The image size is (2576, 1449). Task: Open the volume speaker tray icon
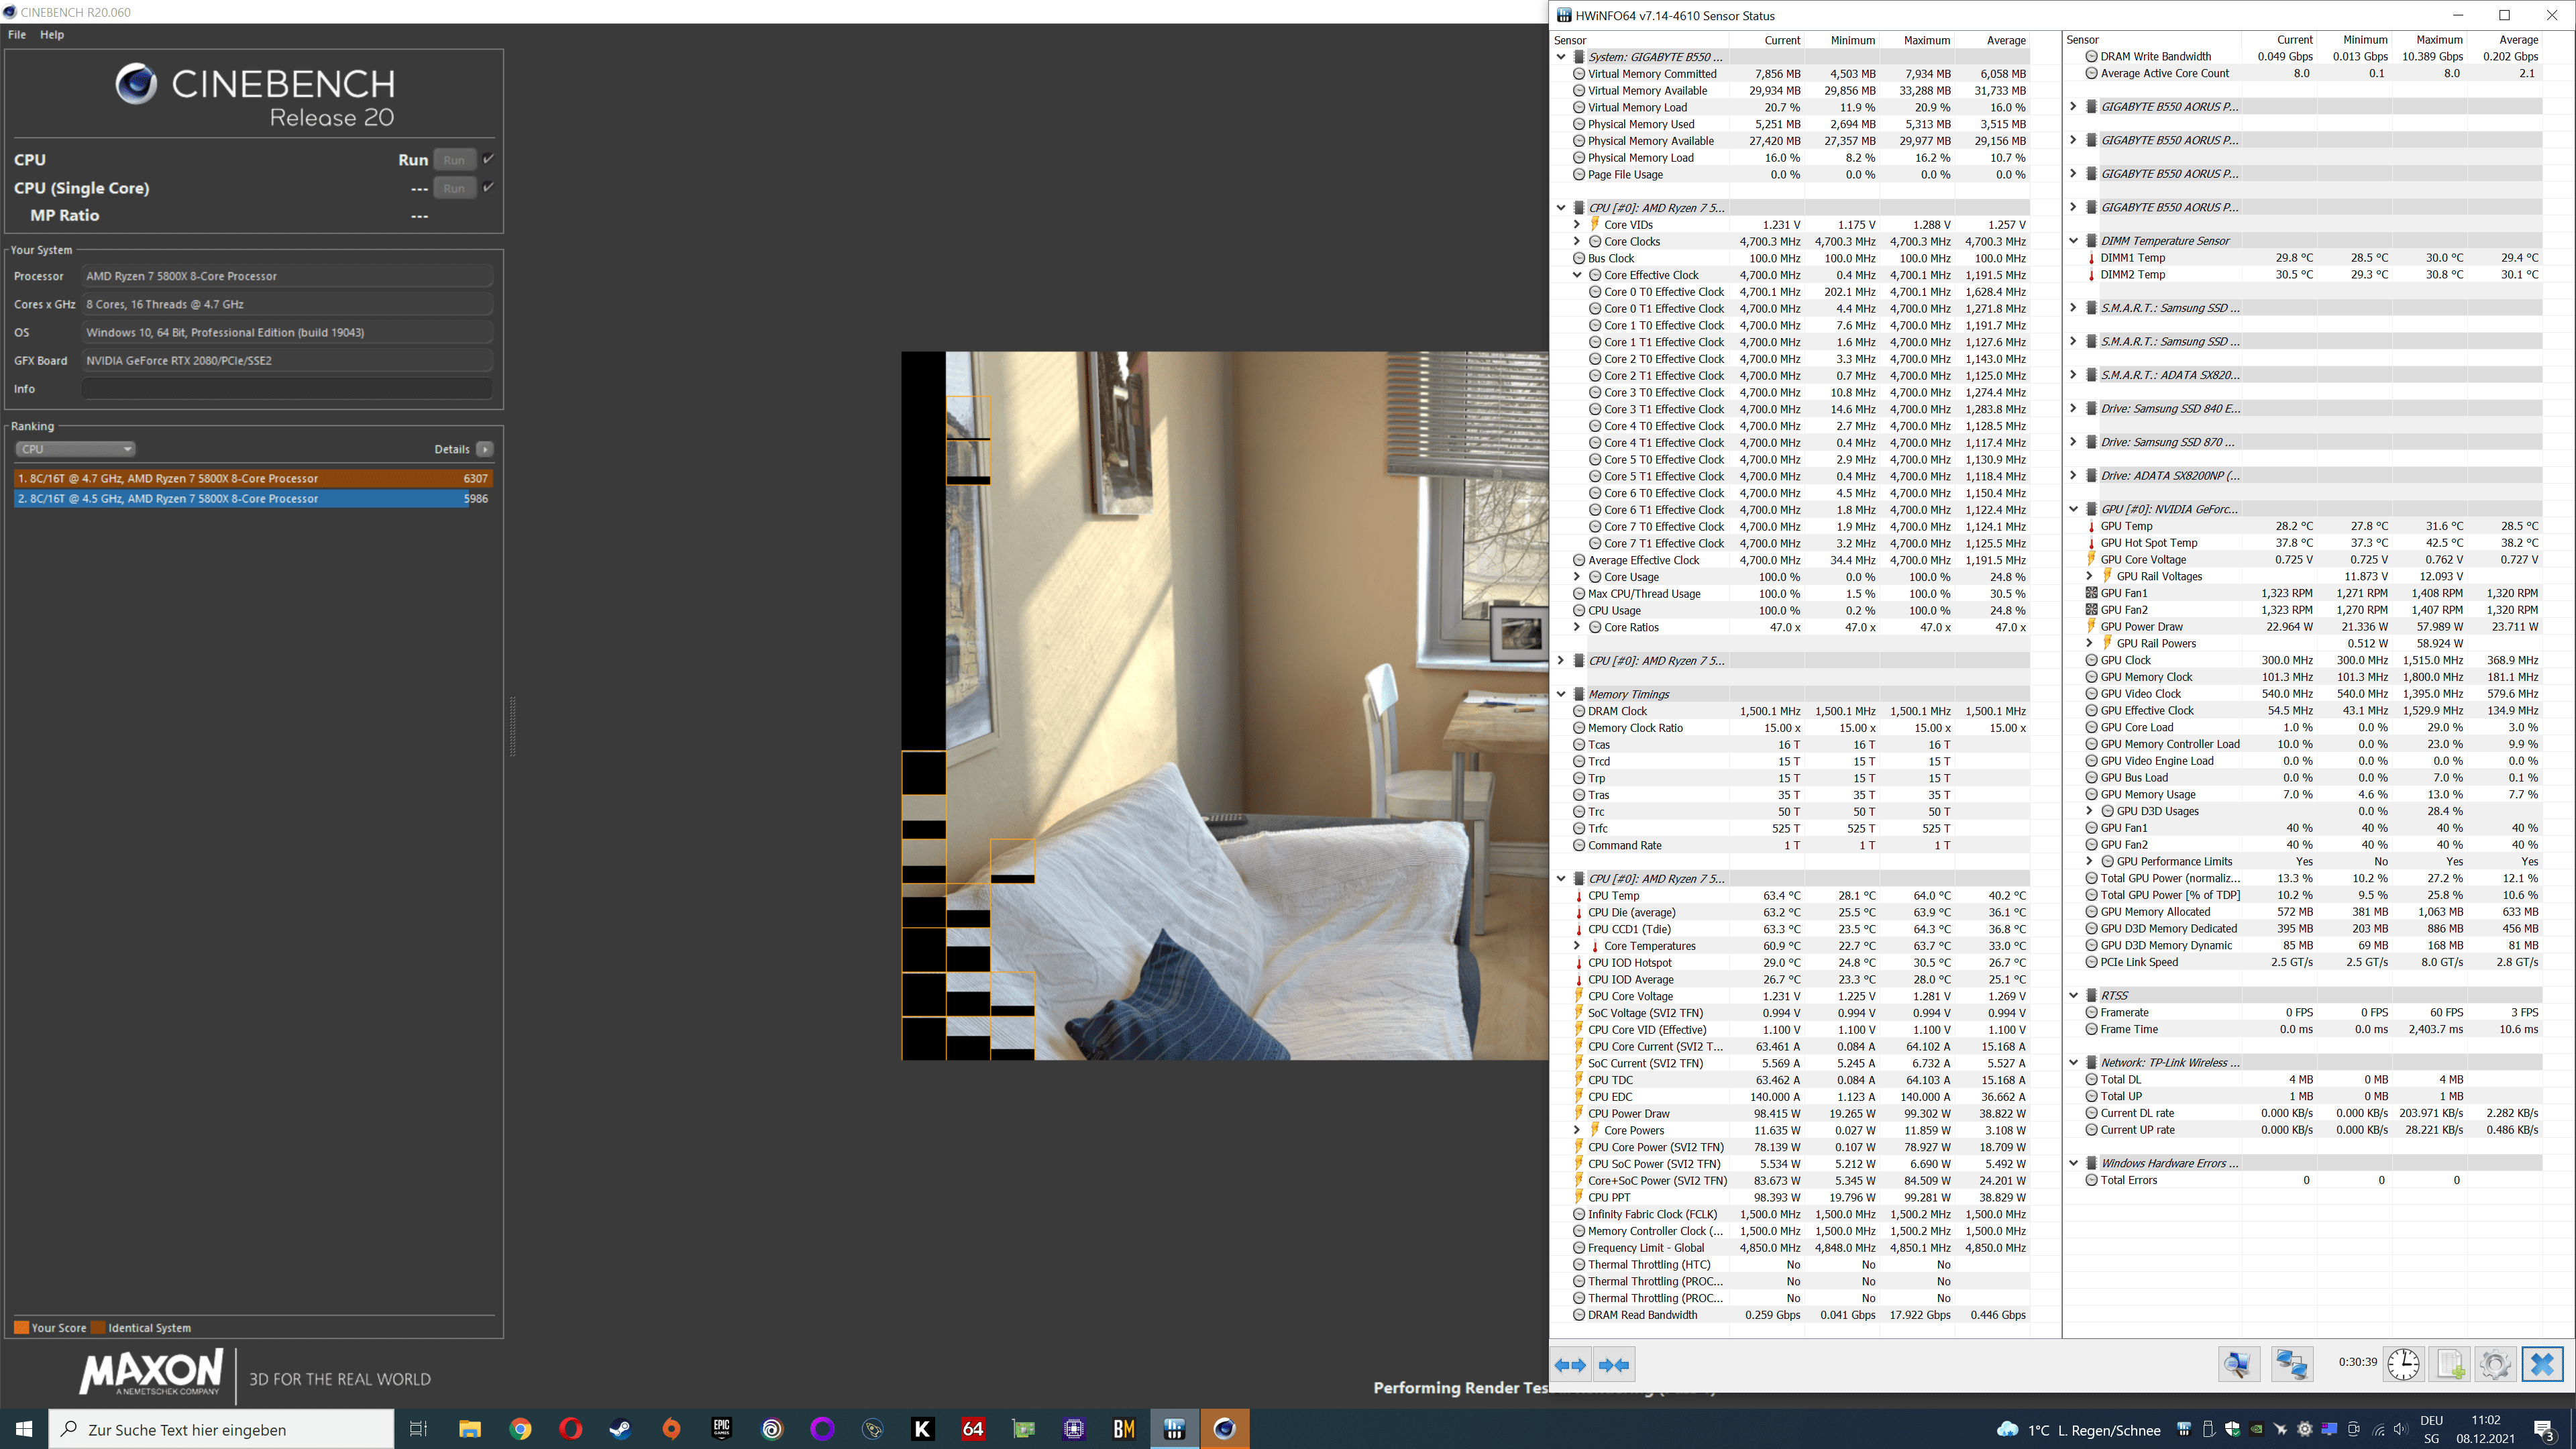tap(2401, 1429)
